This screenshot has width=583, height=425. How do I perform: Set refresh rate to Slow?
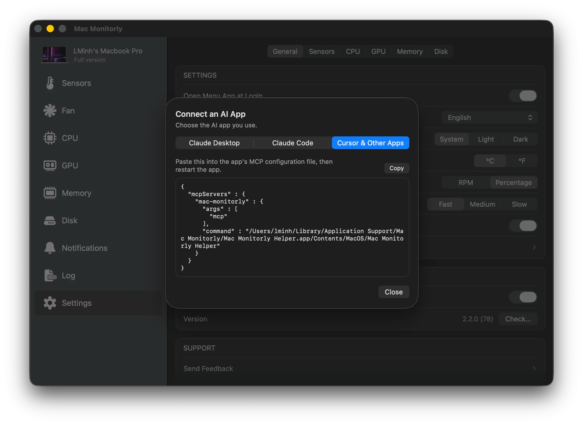pos(519,204)
